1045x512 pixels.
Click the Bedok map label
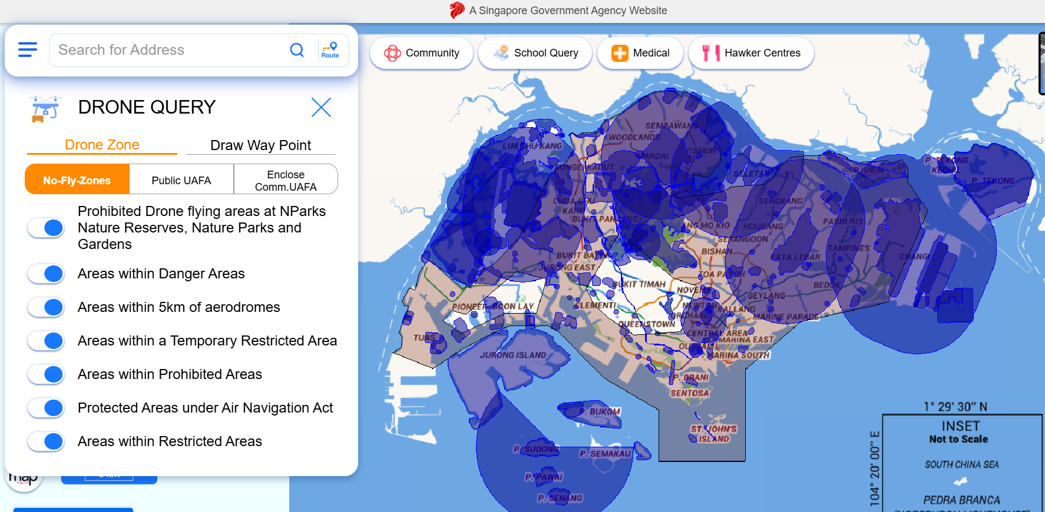pos(827,285)
